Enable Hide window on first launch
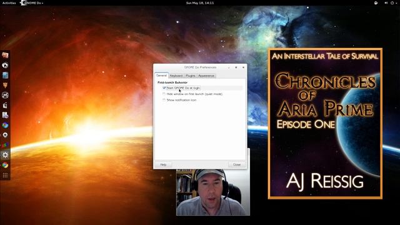400x225 pixels. 164,94
